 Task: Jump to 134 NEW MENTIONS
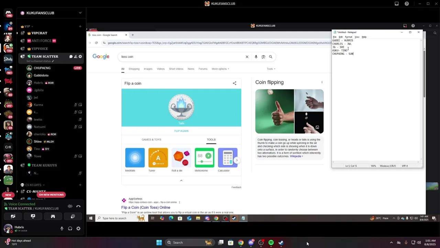pos(51,195)
